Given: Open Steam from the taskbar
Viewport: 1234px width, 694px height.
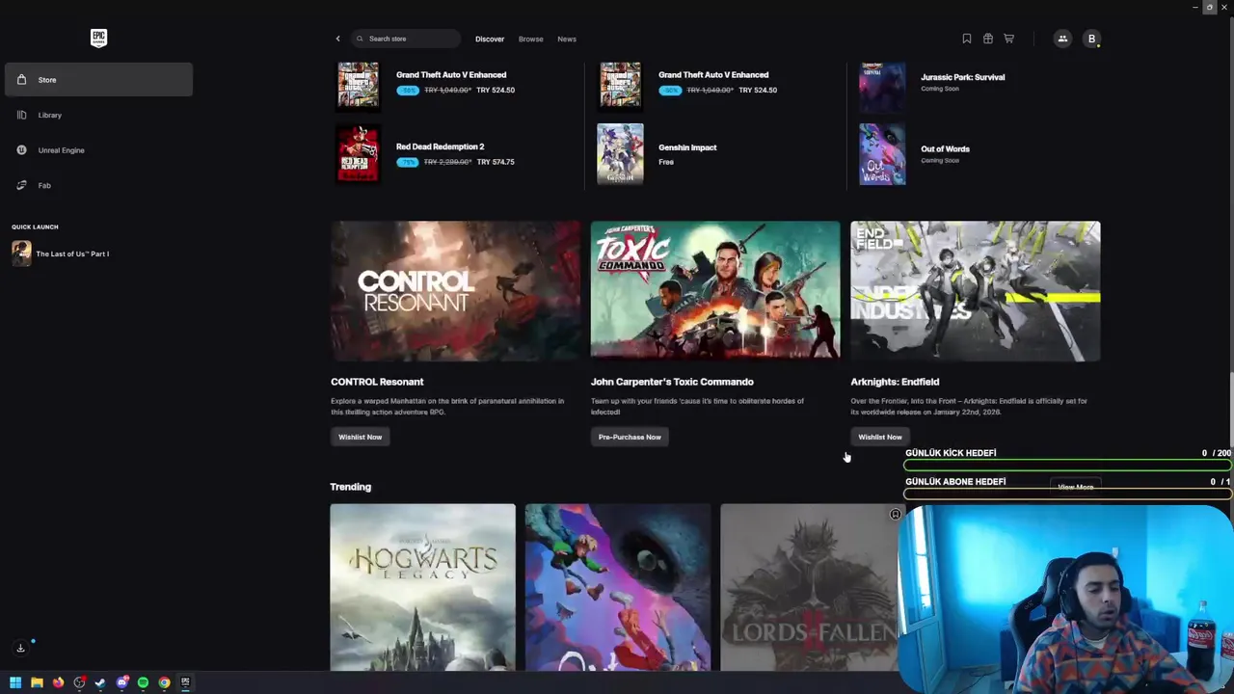Looking at the screenshot, I should (x=100, y=682).
